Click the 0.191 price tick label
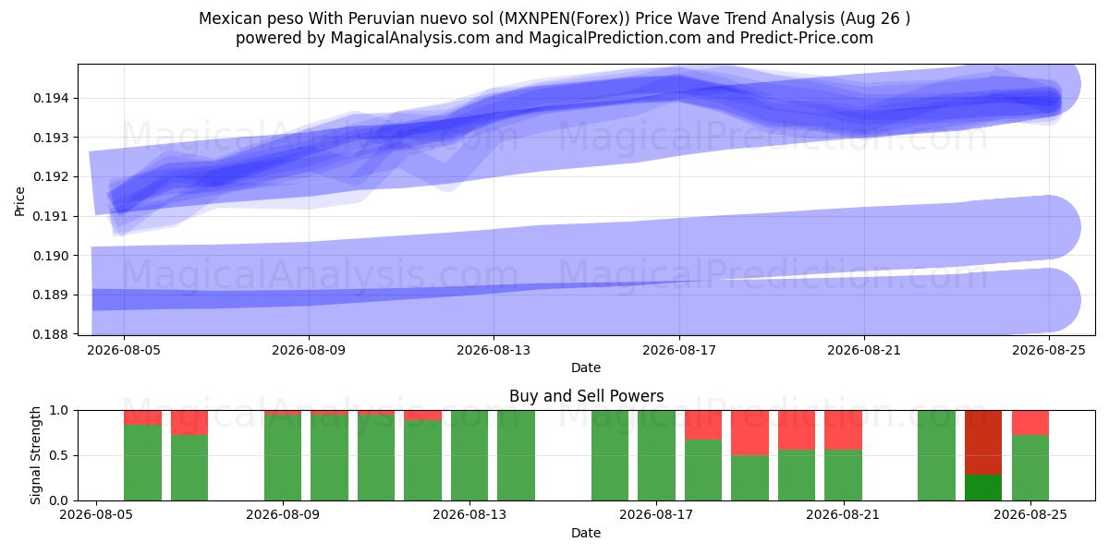This screenshot has height=554, width=1109. pyautogui.click(x=53, y=216)
